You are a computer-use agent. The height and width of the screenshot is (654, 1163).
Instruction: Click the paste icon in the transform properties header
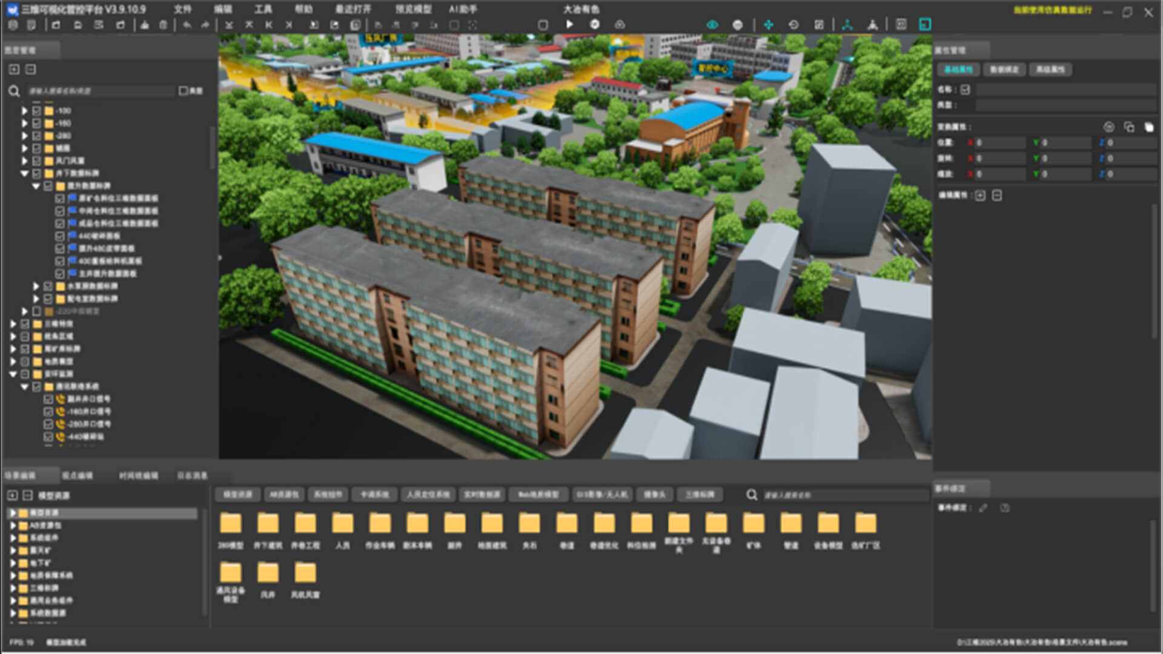(x=1148, y=127)
